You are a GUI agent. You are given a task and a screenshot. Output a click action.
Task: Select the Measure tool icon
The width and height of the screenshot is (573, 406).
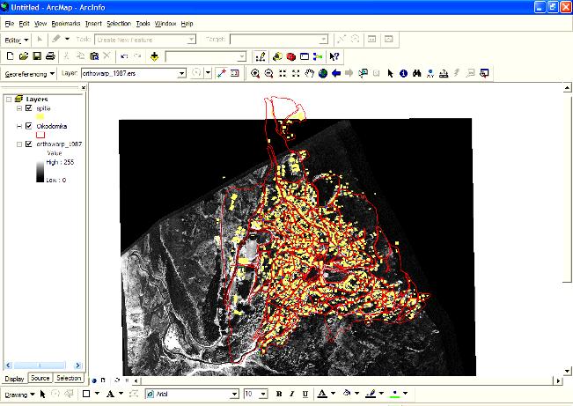tap(444, 73)
